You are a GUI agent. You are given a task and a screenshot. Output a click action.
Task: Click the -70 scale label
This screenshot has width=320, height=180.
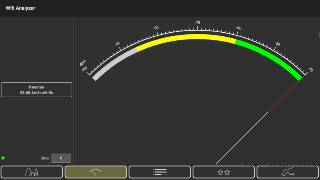point(197,22)
